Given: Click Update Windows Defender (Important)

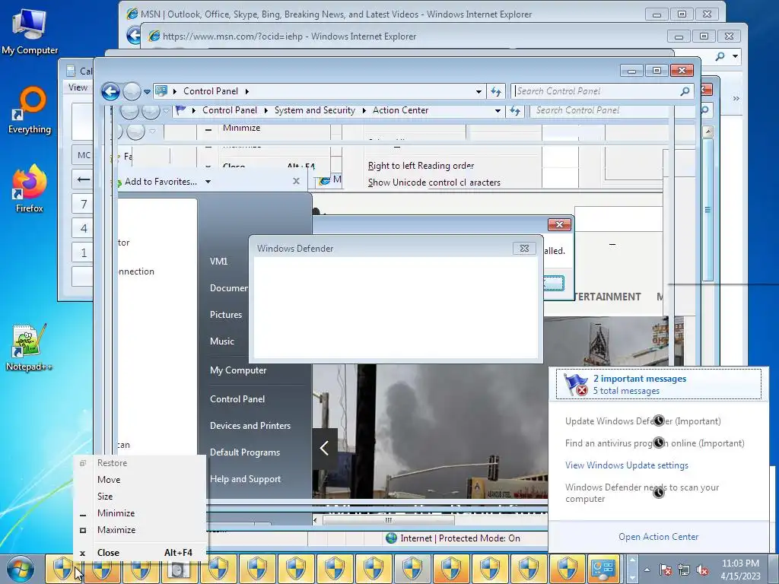Looking at the screenshot, I should pyautogui.click(x=643, y=421).
